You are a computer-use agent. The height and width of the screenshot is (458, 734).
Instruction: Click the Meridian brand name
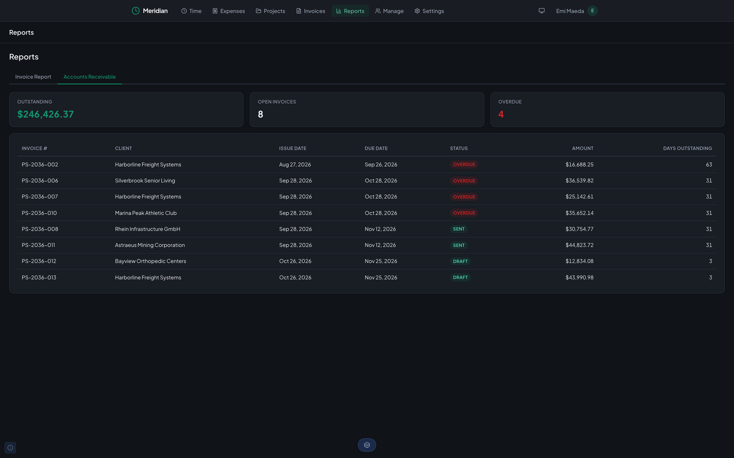(155, 11)
